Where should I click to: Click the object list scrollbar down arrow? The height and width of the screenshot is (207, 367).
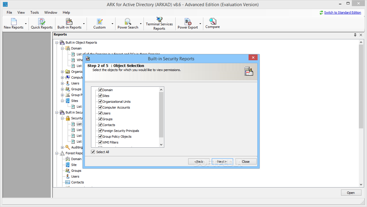point(161,145)
